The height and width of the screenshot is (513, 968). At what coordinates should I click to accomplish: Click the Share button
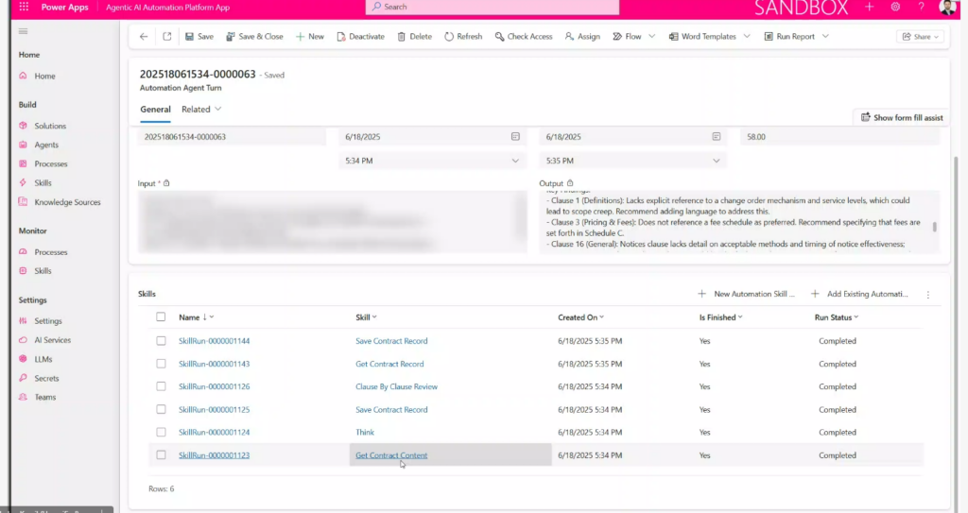tap(920, 37)
